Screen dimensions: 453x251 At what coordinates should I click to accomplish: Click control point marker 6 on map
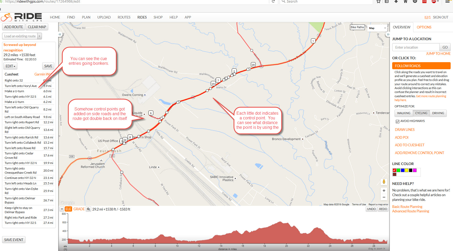point(151,113)
